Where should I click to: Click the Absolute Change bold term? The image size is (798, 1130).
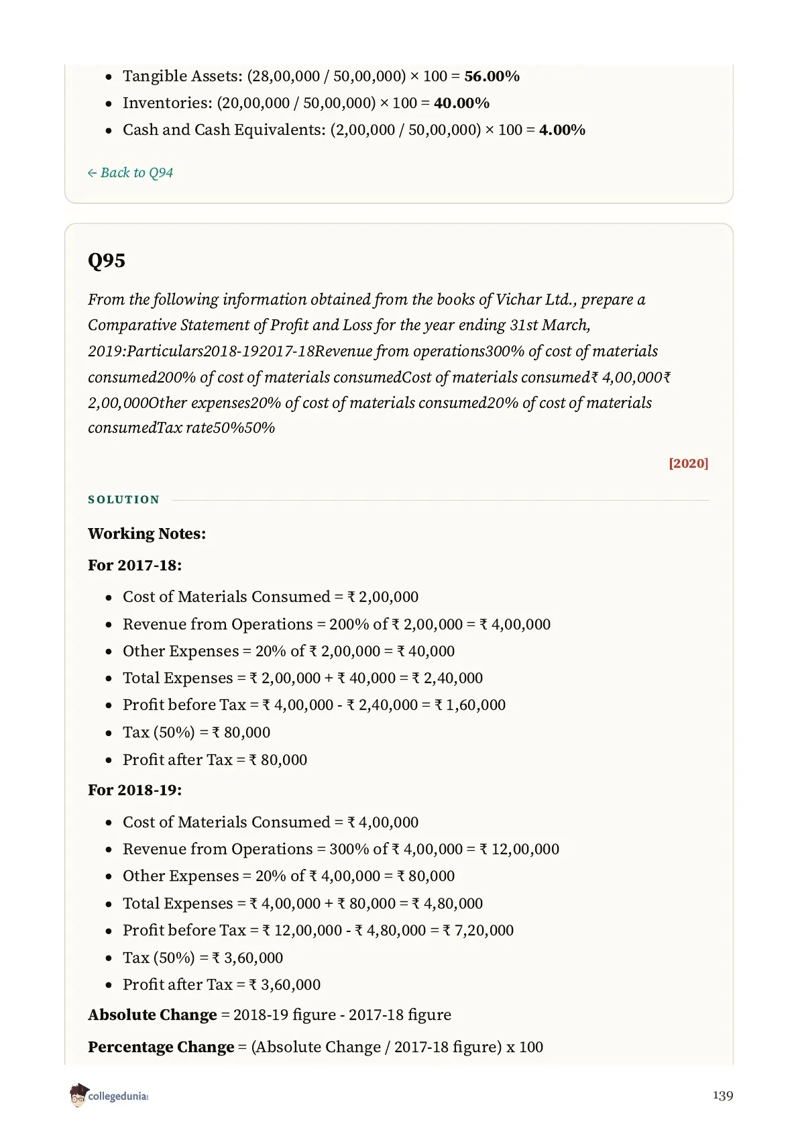pyautogui.click(x=152, y=1015)
